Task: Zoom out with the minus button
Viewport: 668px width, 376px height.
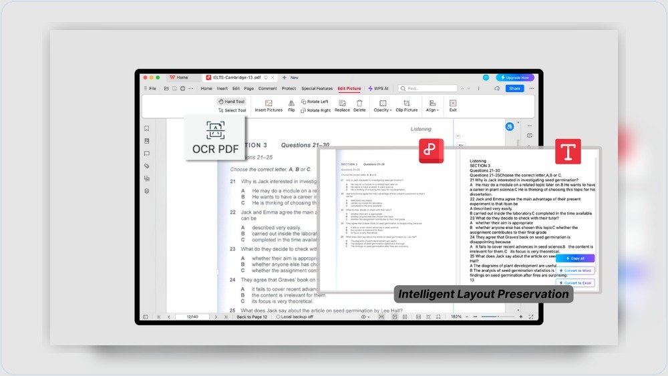Action: coord(475,317)
